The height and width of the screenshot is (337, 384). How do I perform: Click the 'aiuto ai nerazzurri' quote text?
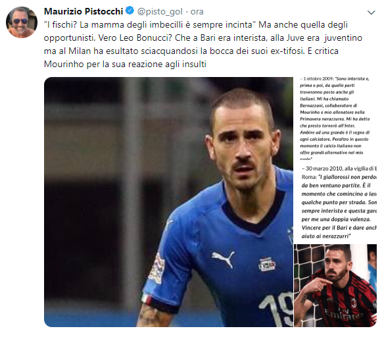pos(326,236)
